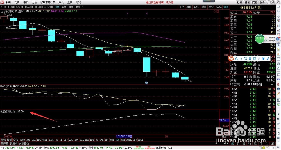The width and height of the screenshot is (281, 150).
Task: Switch the indicator to VOL-TDX
Action: click(x=84, y=140)
